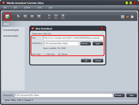Switch to list view mode icon
Image resolution: width=139 pixels, height=105 pixels.
coord(123,17)
